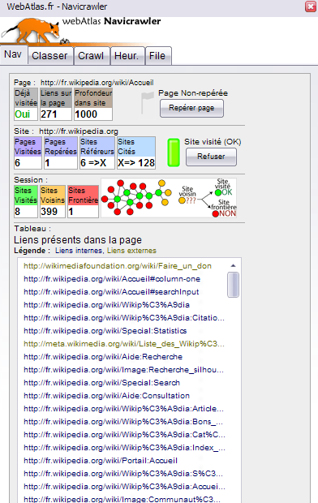Click the green site status indicator
318x503 pixels.
click(174, 153)
